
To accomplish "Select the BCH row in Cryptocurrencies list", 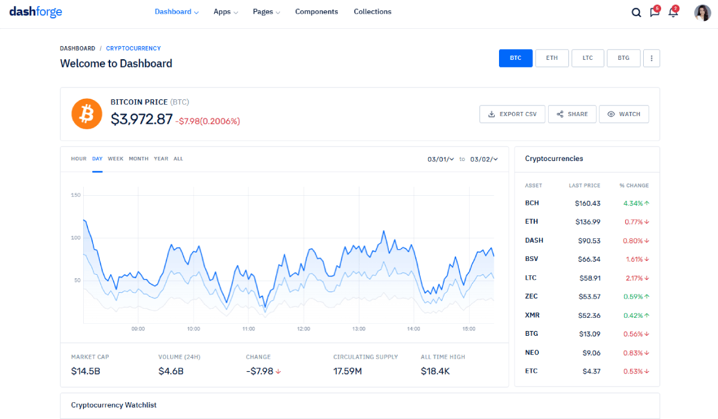I will coord(586,203).
